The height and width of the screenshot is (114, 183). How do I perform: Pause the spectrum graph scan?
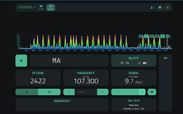click(x=162, y=36)
